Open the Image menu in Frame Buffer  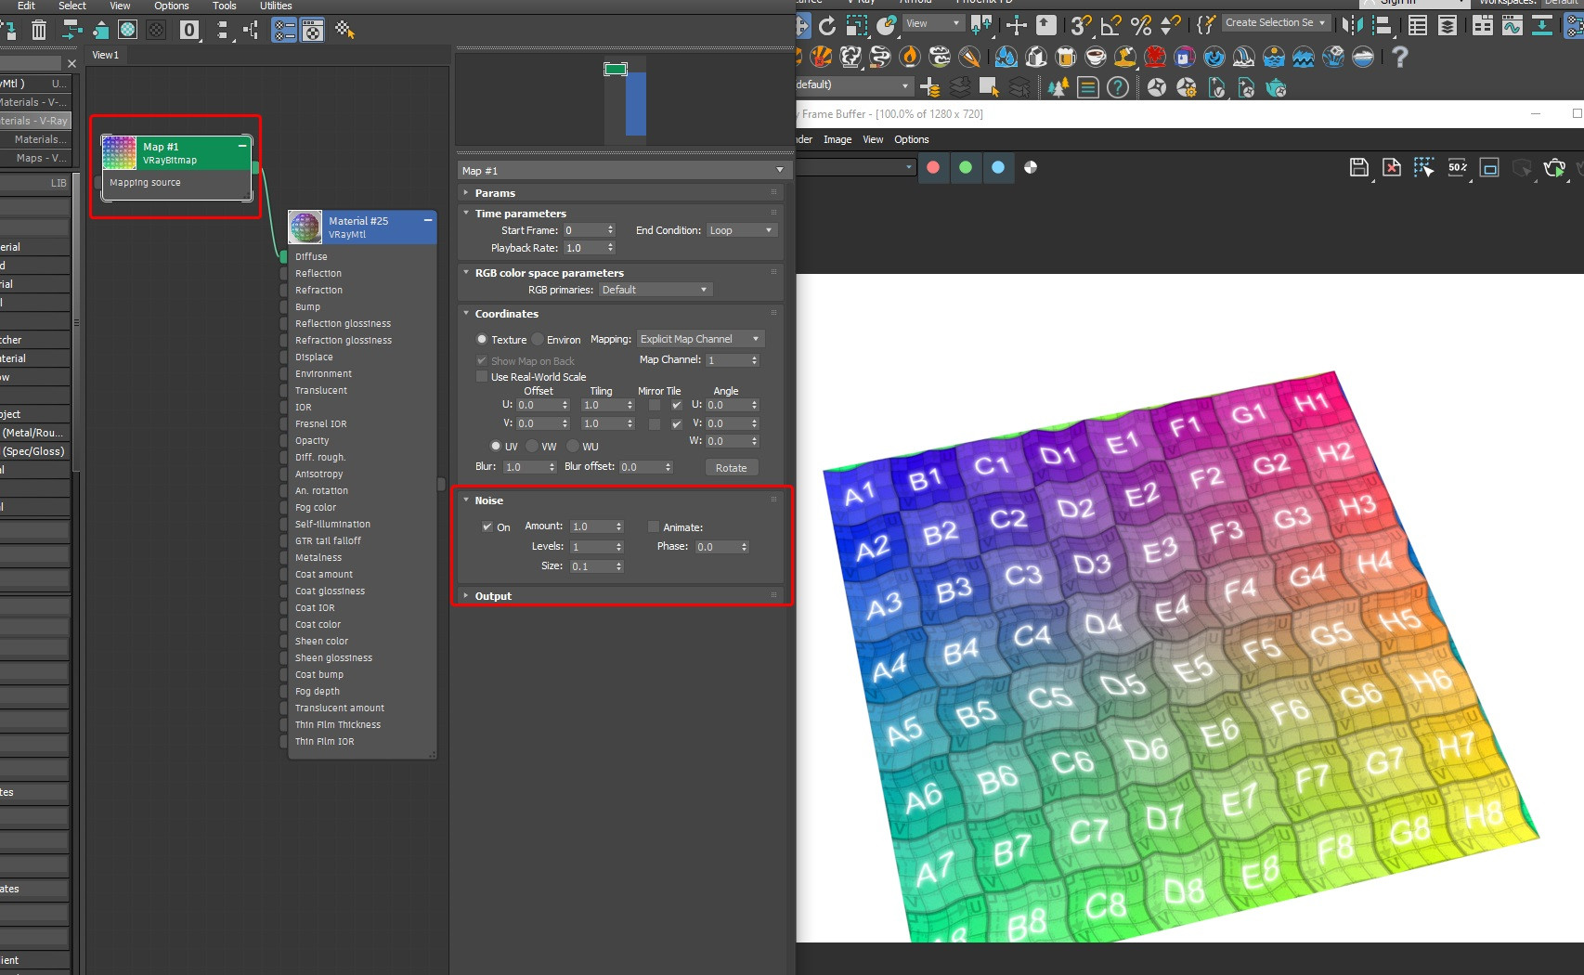click(x=837, y=139)
